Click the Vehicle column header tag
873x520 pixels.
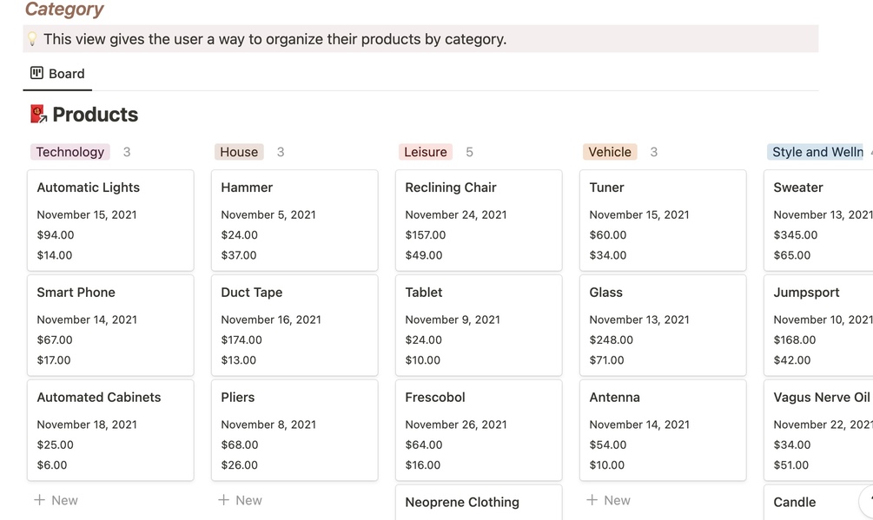(610, 152)
